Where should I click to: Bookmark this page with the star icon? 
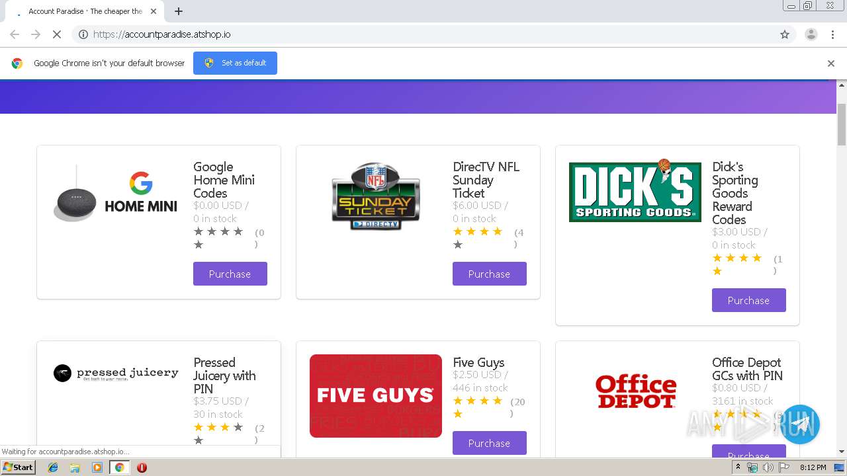[x=785, y=34]
